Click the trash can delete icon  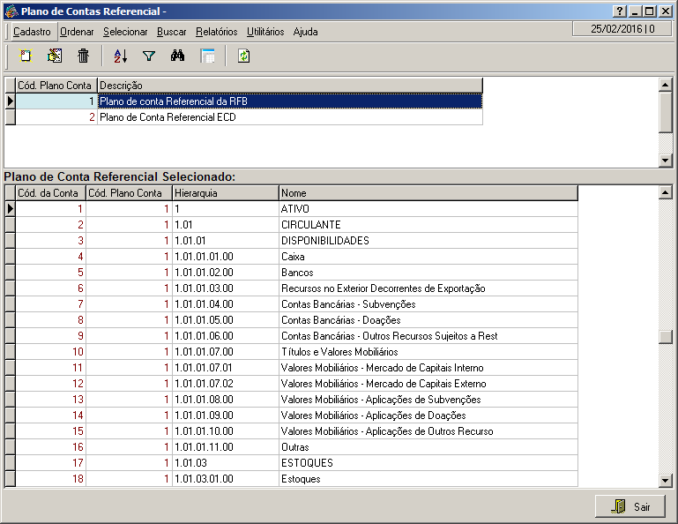coord(83,56)
